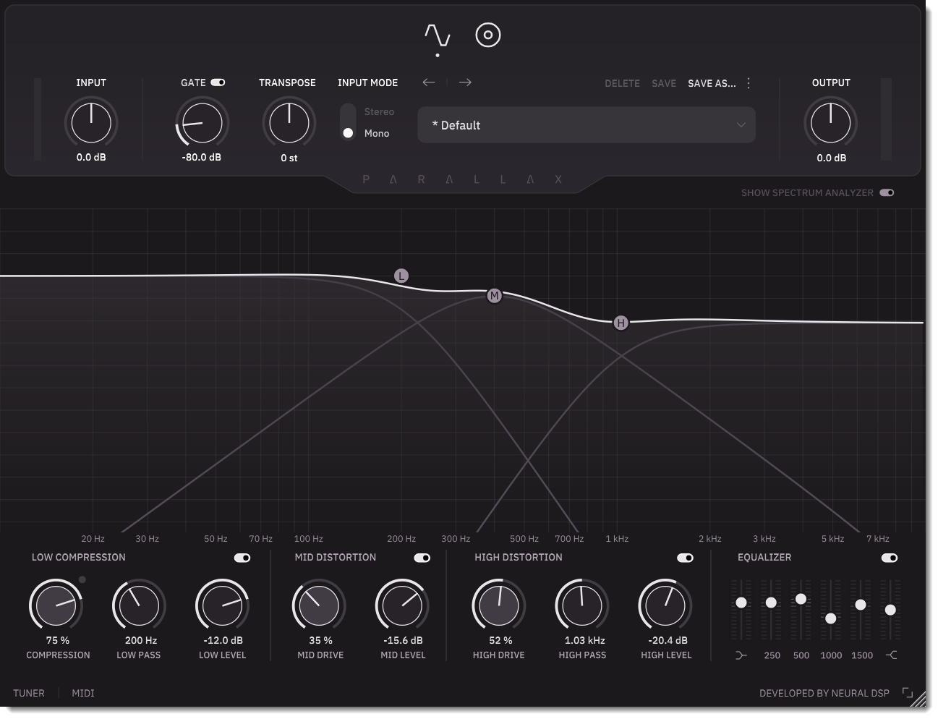Click the -12.0 dB low level value
This screenshot has height=719, width=938.
[223, 640]
